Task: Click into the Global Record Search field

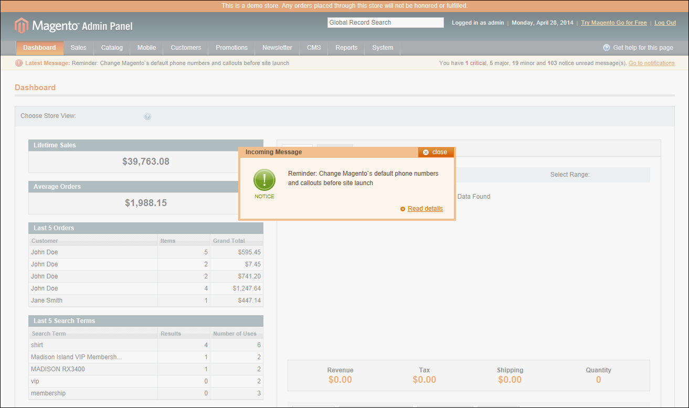Action: coord(386,23)
